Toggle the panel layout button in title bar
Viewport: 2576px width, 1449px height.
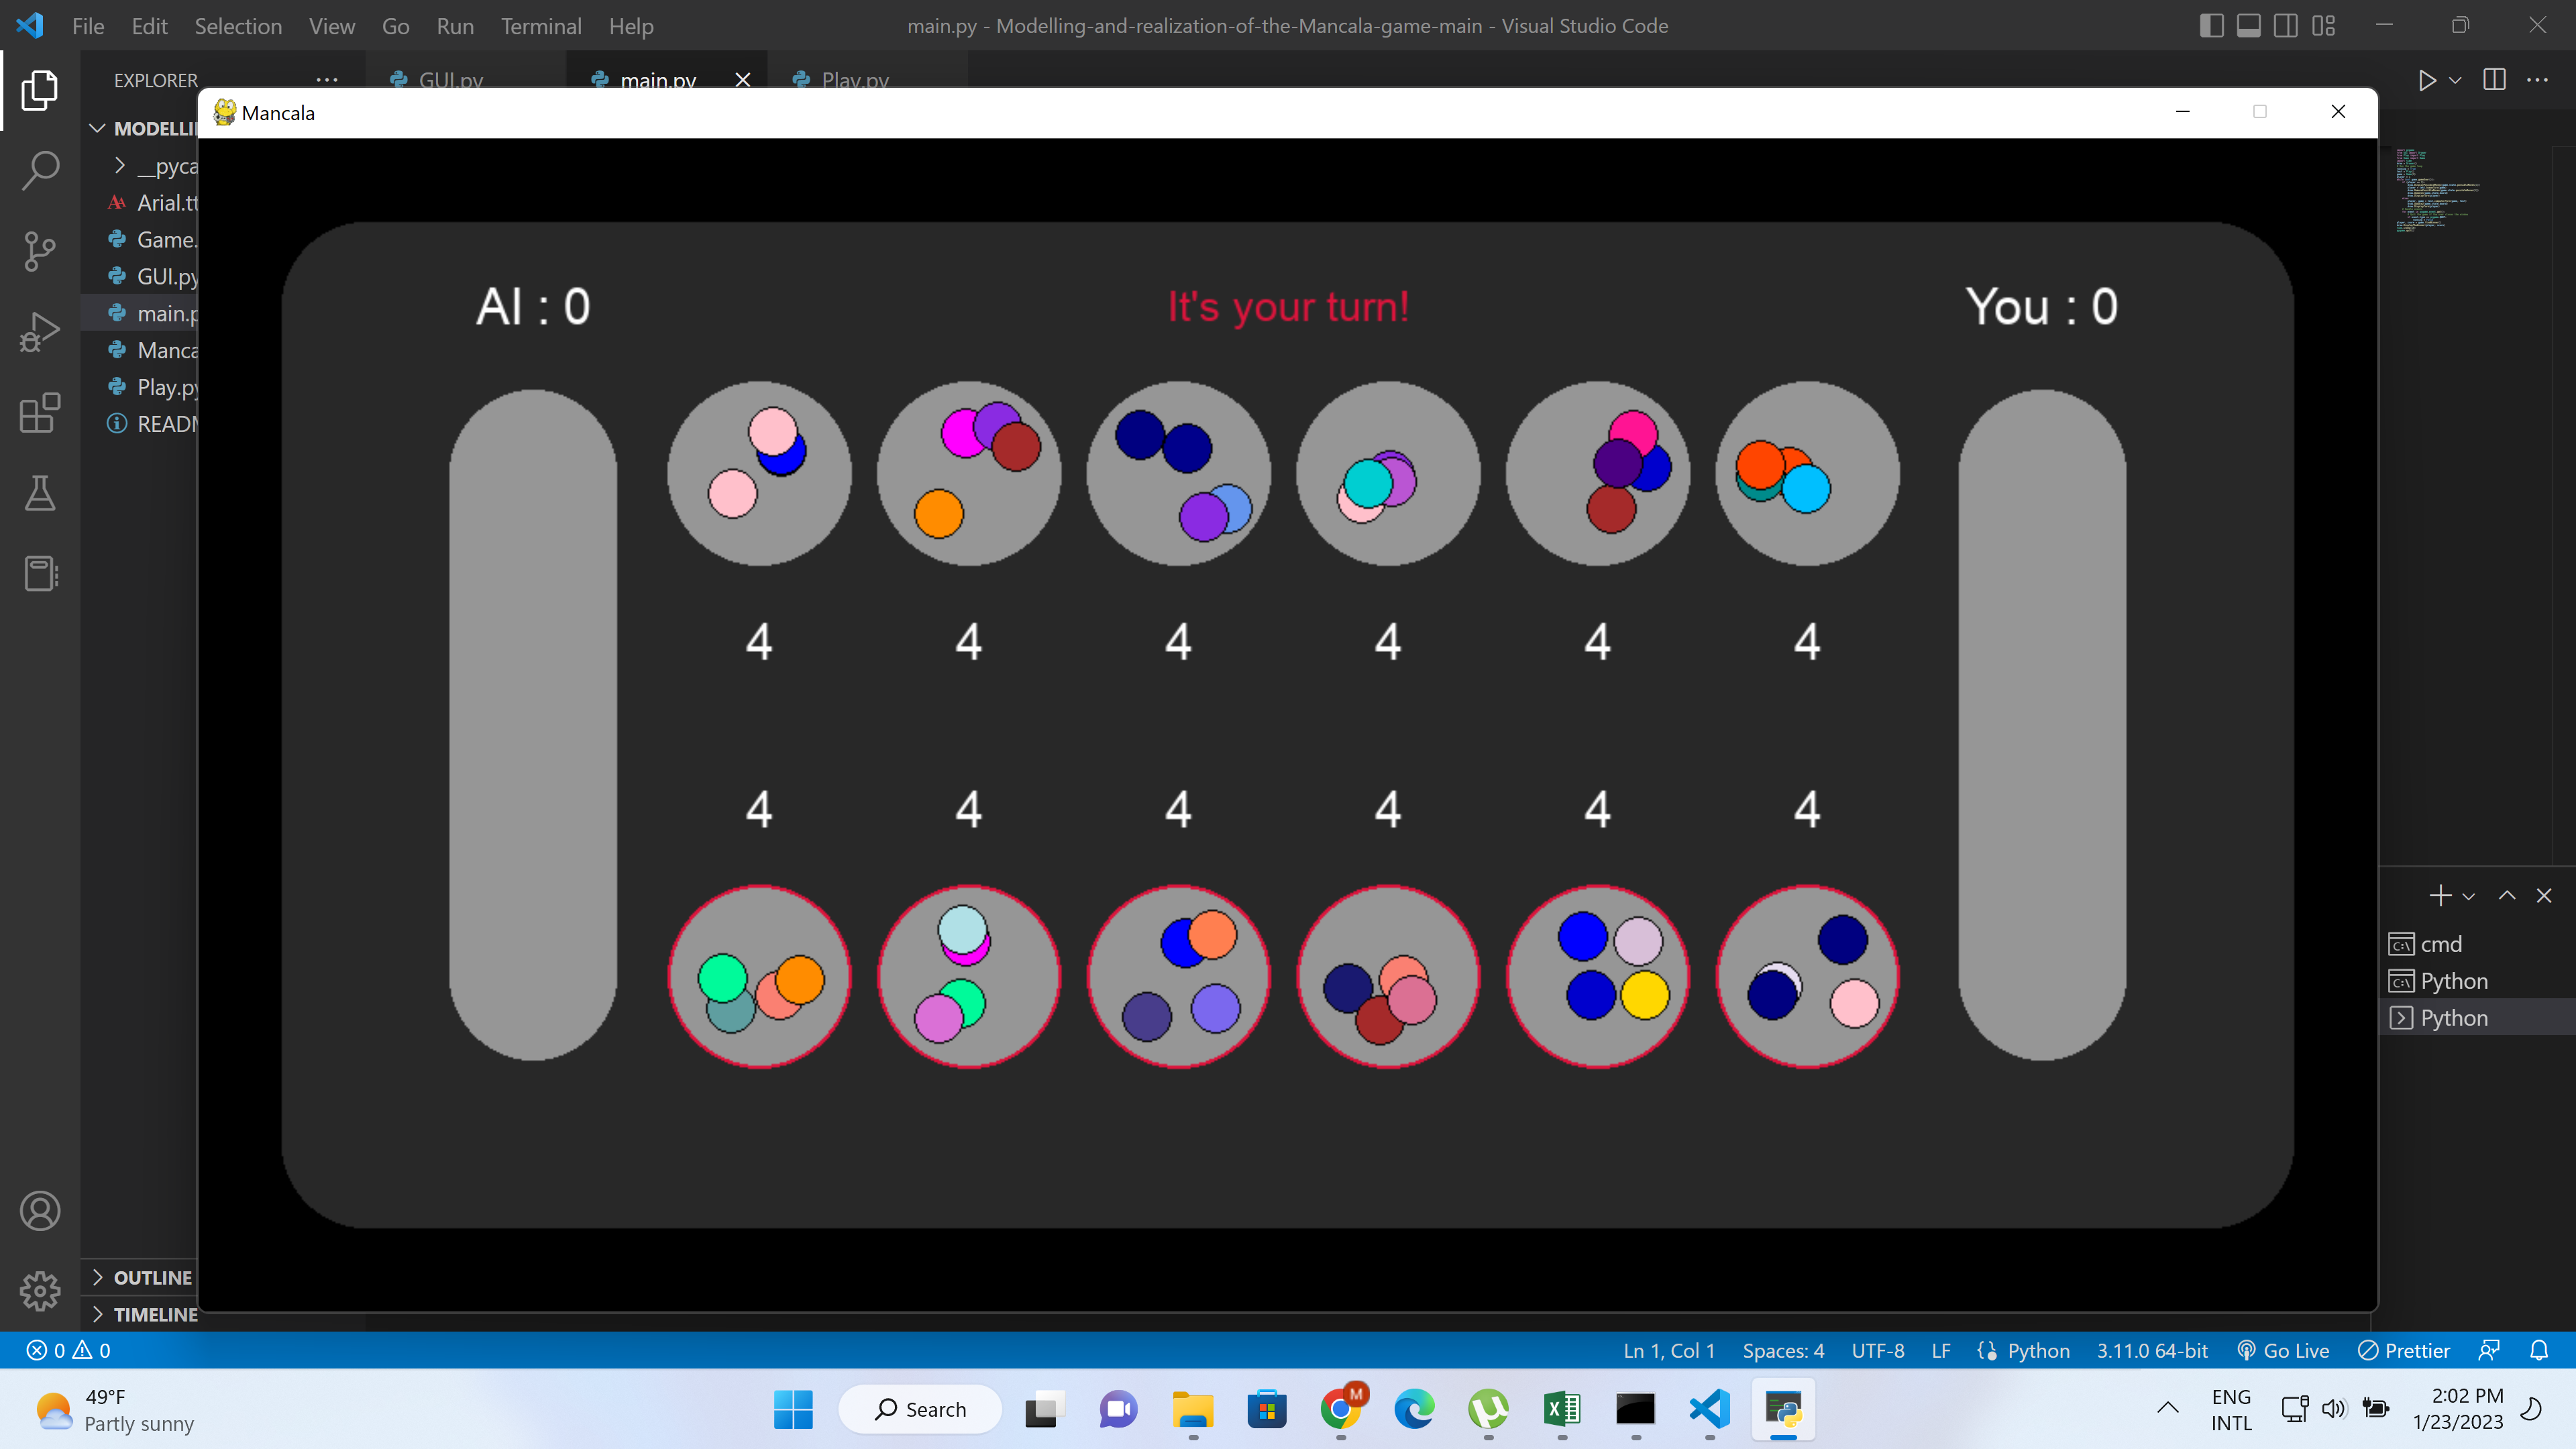point(2248,26)
